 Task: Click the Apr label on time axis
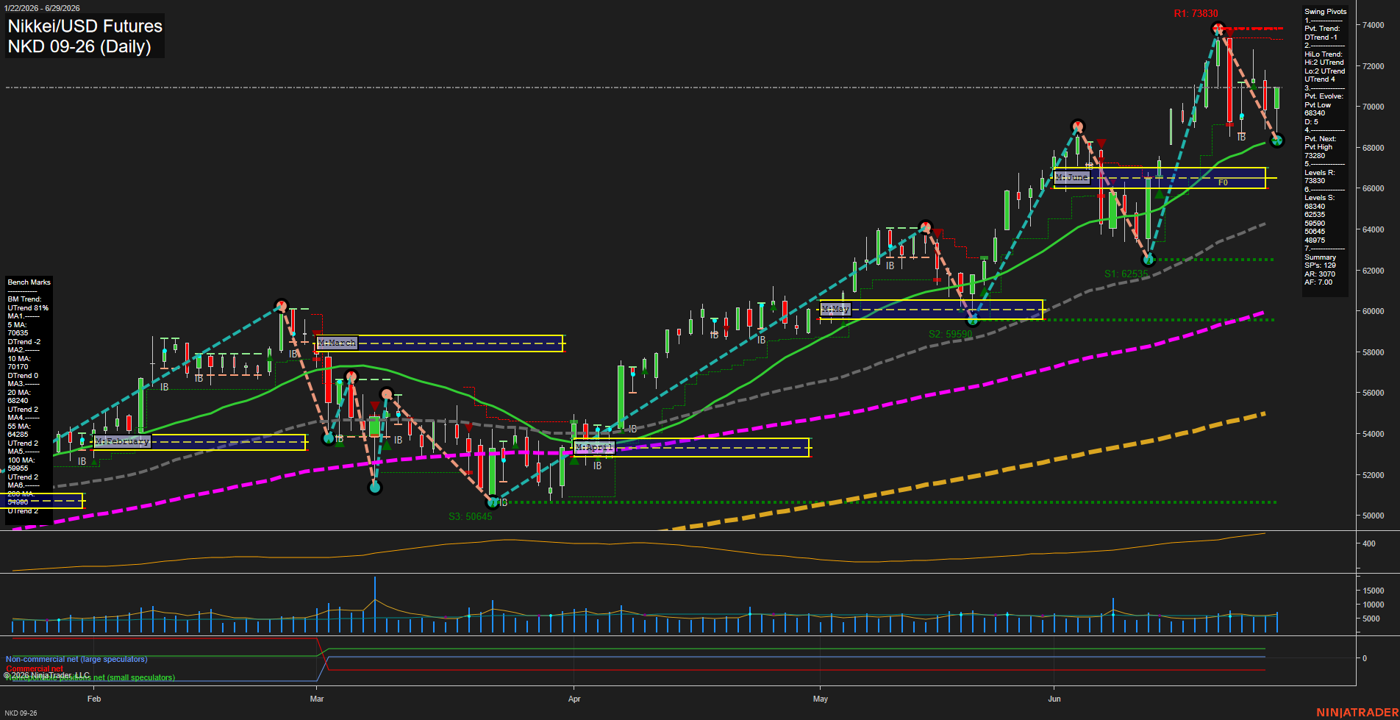pos(574,699)
